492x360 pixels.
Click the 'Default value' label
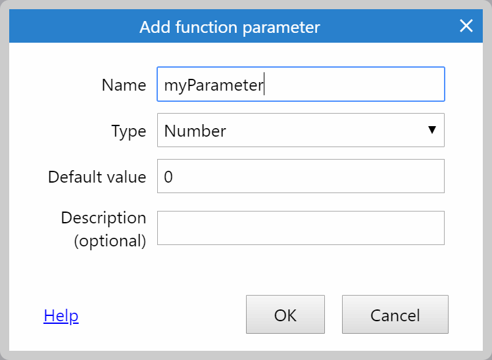pyautogui.click(x=97, y=177)
